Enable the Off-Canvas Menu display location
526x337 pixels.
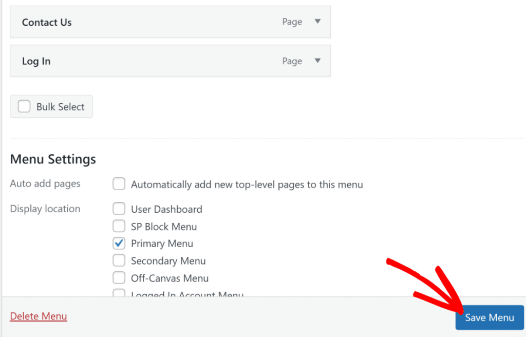[x=119, y=277]
